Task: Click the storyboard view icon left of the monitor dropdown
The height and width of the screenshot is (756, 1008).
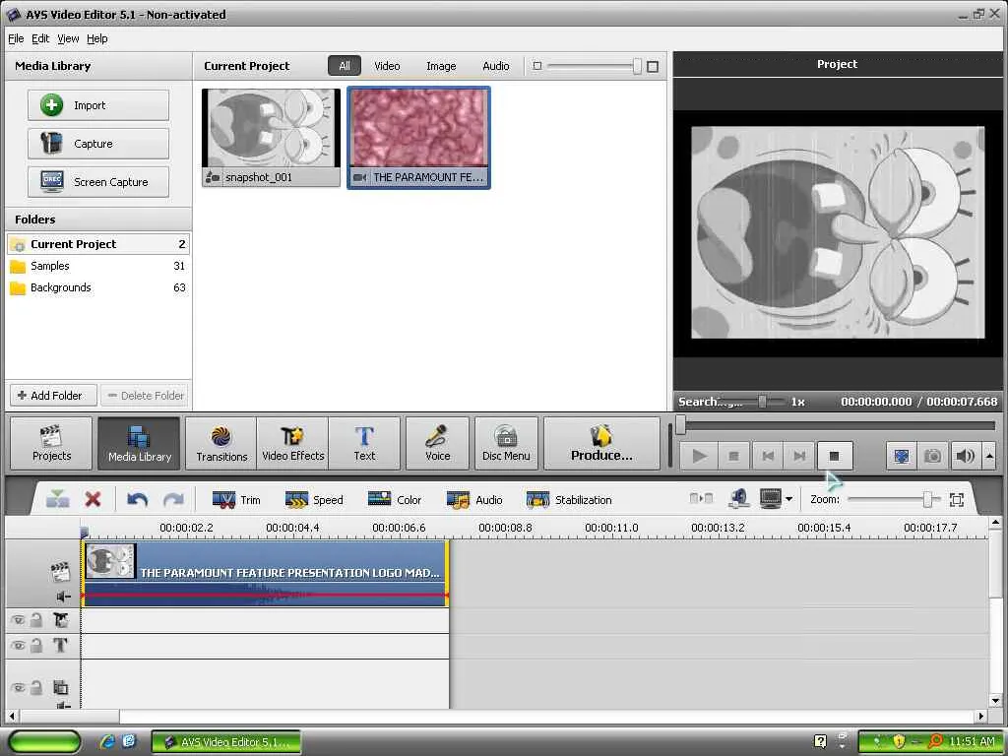Action: (x=739, y=498)
